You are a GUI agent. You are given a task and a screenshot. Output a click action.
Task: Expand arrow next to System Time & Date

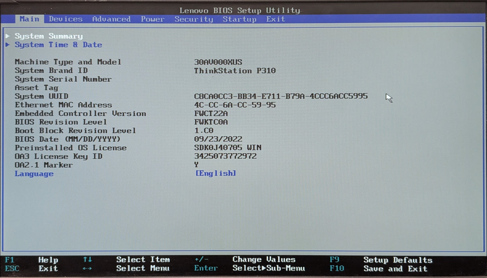(x=8, y=45)
